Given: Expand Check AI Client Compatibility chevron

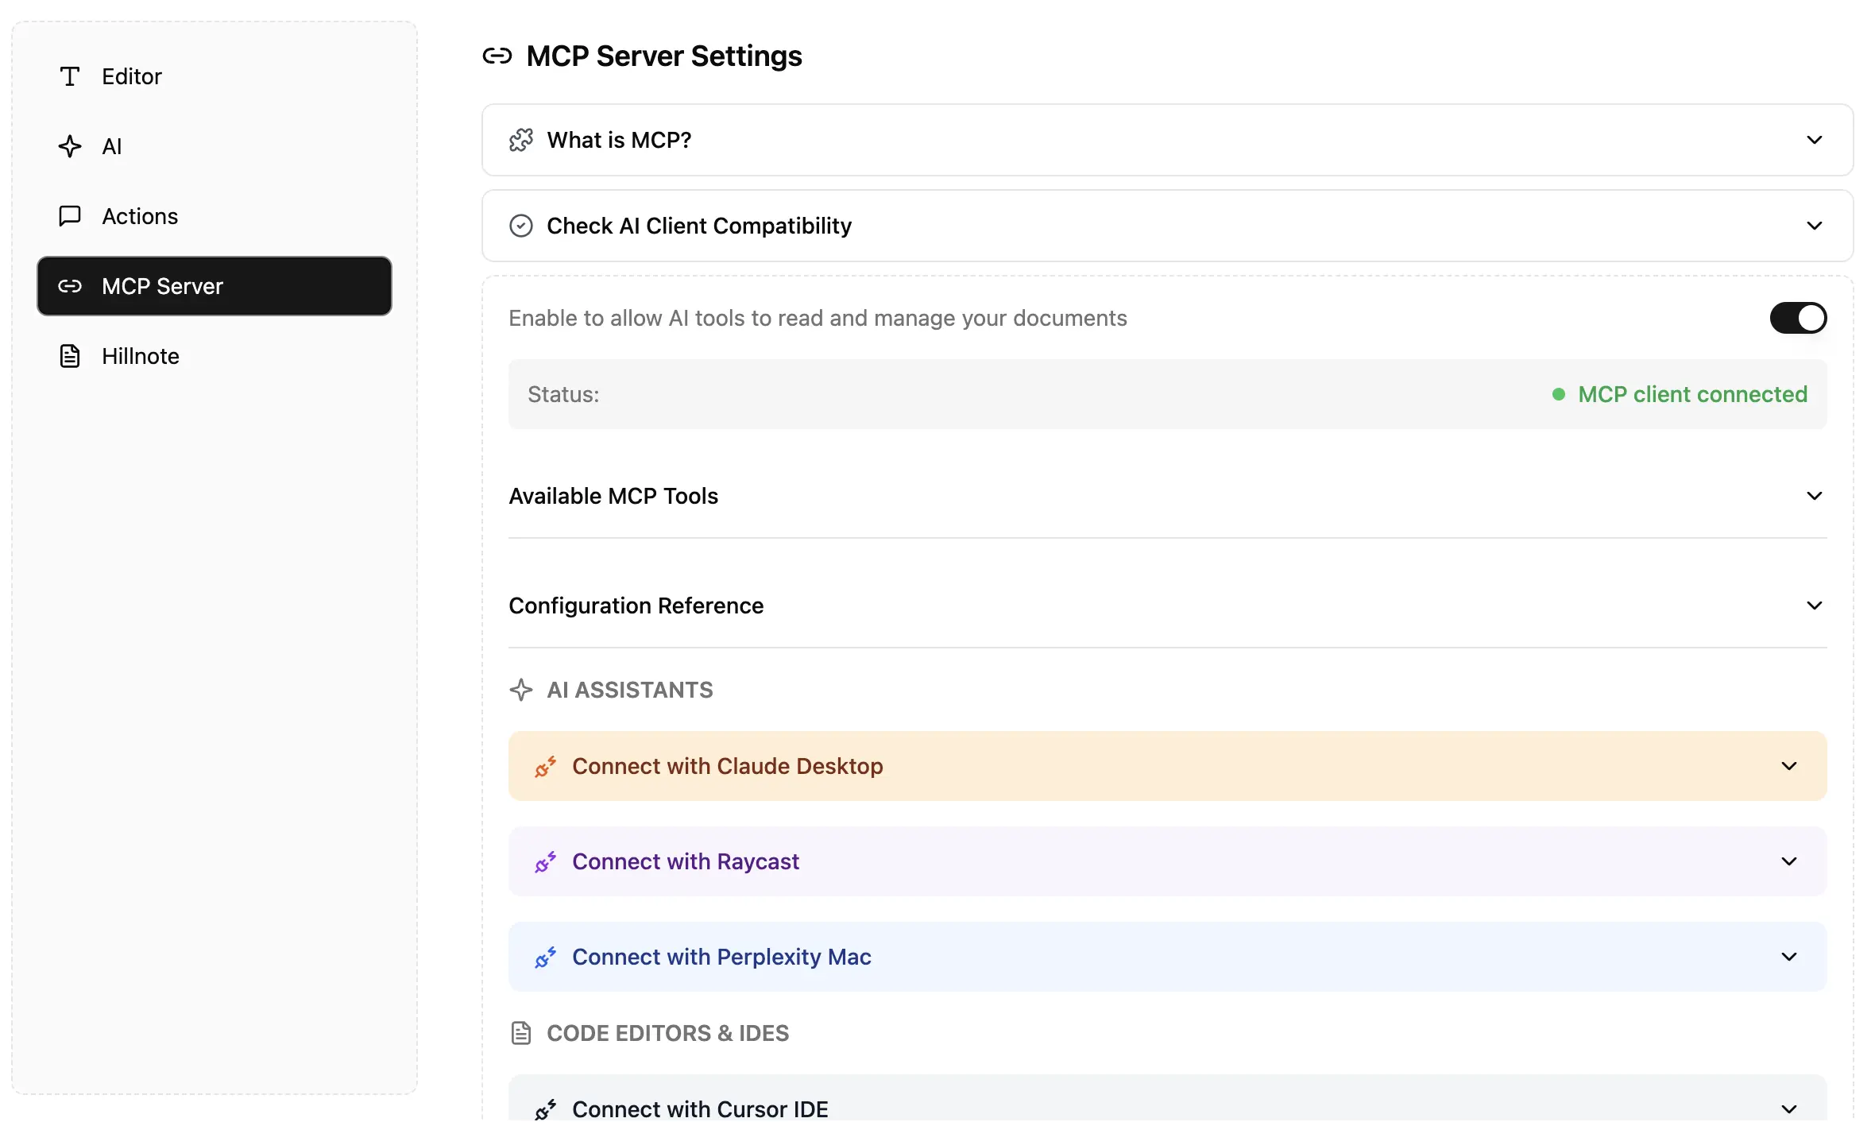Looking at the screenshot, I should click(x=1814, y=226).
